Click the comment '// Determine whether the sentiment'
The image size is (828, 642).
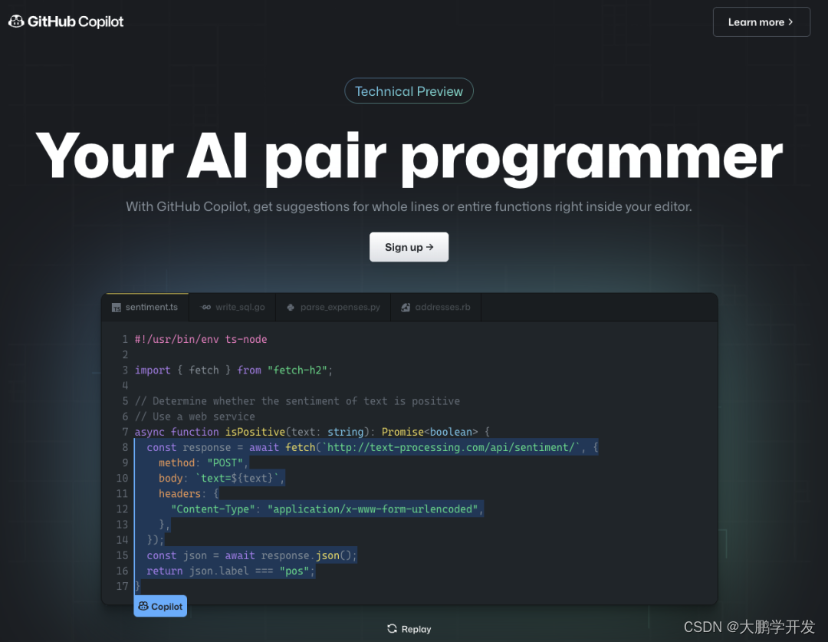click(x=297, y=401)
